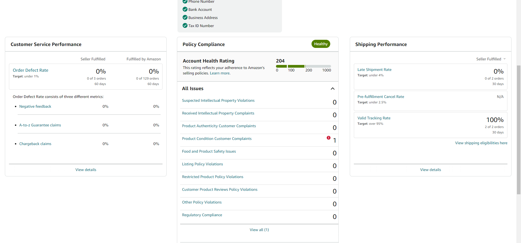Open the Seller Fulfilled dropdown in Shipping Performance

(491, 59)
